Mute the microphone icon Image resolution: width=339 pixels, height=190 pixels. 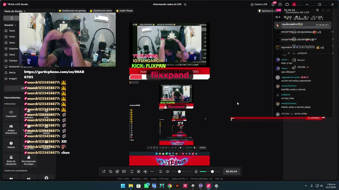click(196, 172)
